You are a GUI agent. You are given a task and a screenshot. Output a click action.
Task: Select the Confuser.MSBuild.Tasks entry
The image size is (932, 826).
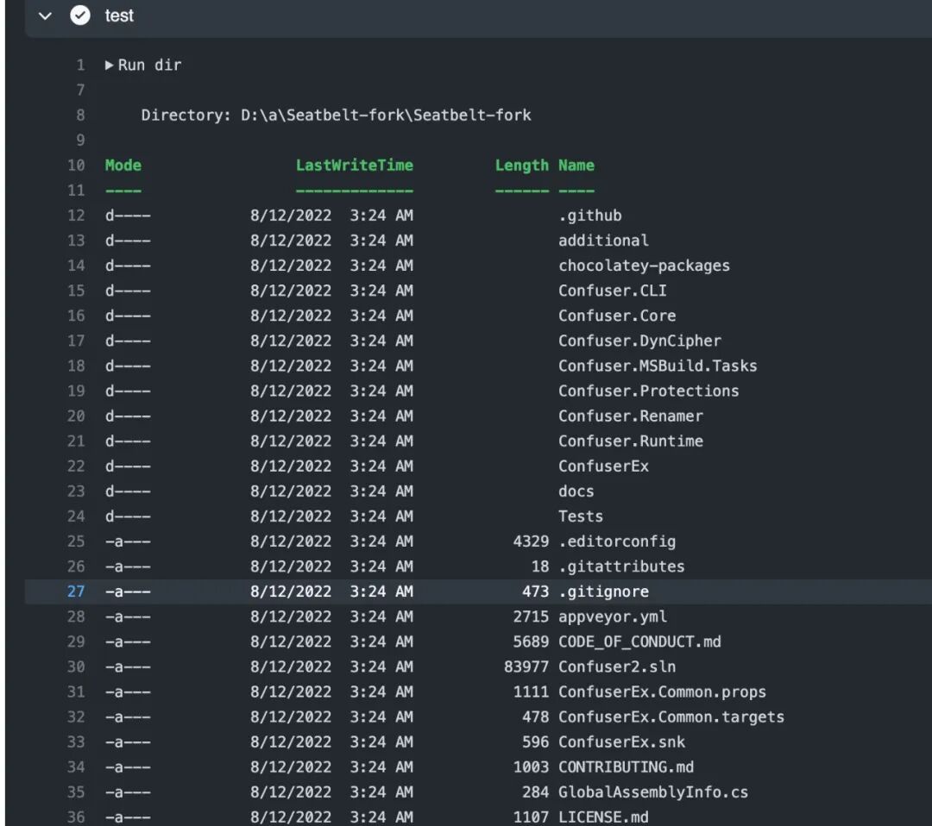tap(658, 366)
